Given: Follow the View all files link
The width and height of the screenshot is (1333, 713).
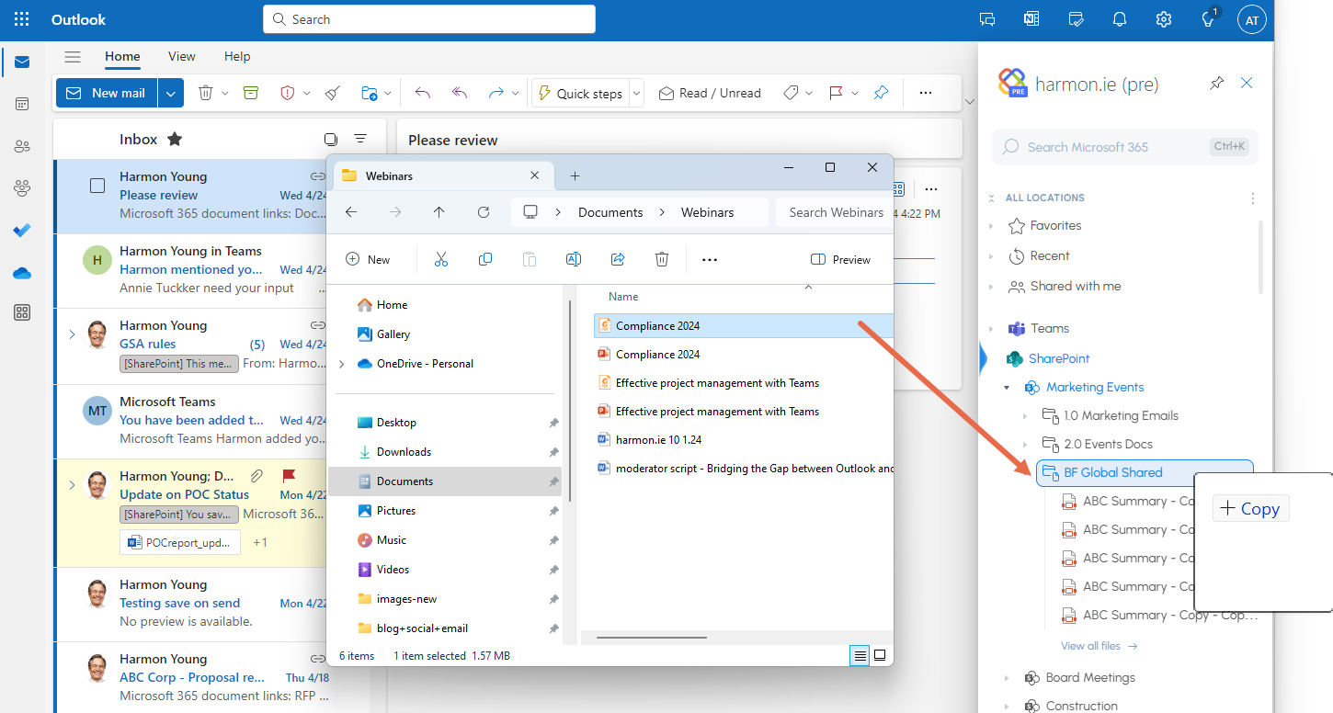Looking at the screenshot, I should (1099, 646).
